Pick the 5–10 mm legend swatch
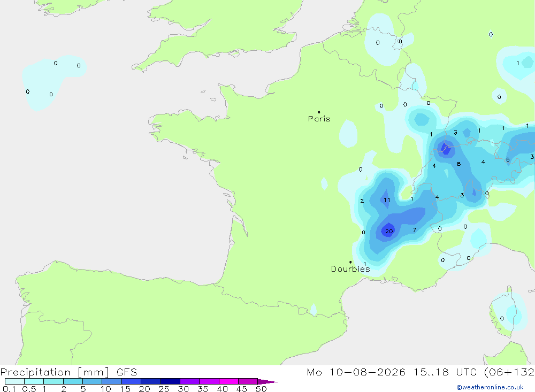This screenshot has width=535, height=392. (92, 381)
